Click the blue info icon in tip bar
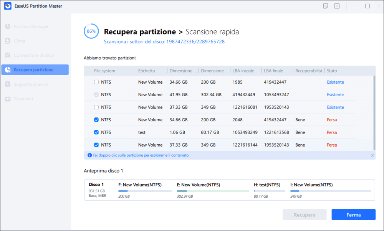384x231 pixels. (89, 155)
